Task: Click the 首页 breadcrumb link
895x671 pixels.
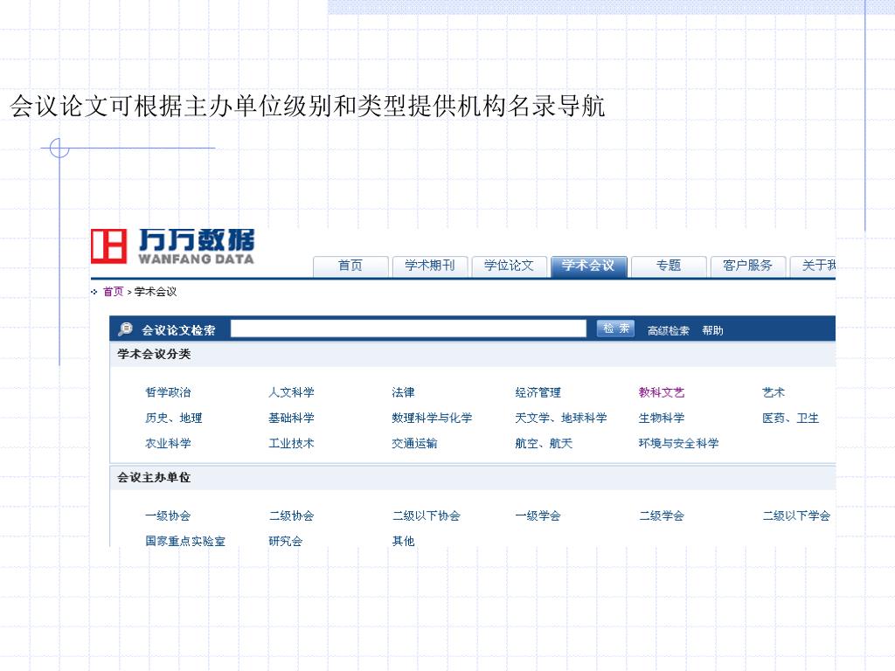Action: [x=113, y=292]
